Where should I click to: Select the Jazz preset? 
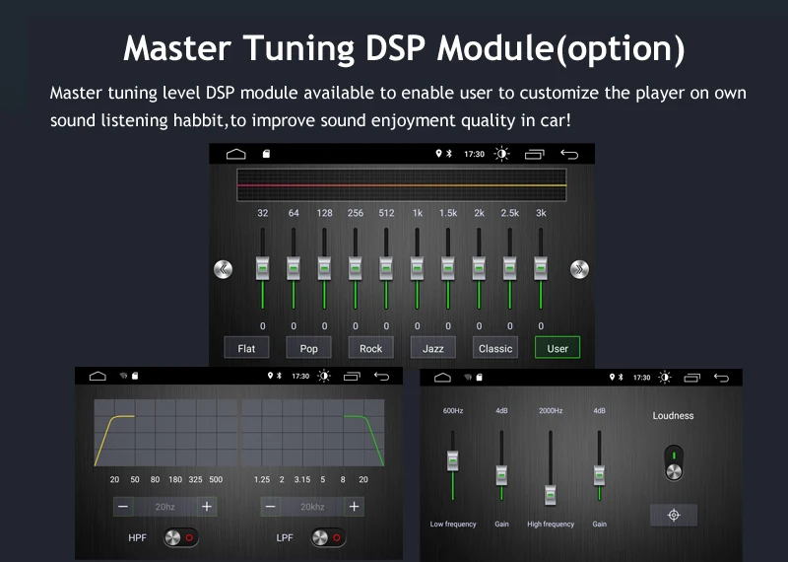tap(433, 348)
